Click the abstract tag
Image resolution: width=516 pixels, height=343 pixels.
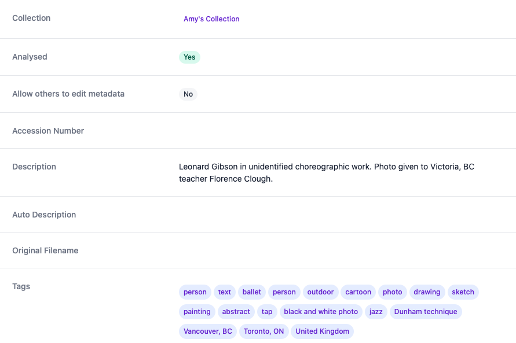point(236,312)
